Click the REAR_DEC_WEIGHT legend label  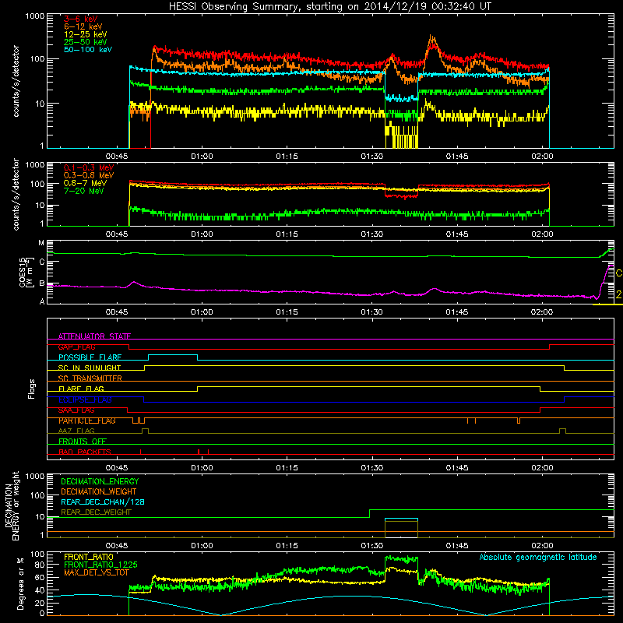click(96, 512)
